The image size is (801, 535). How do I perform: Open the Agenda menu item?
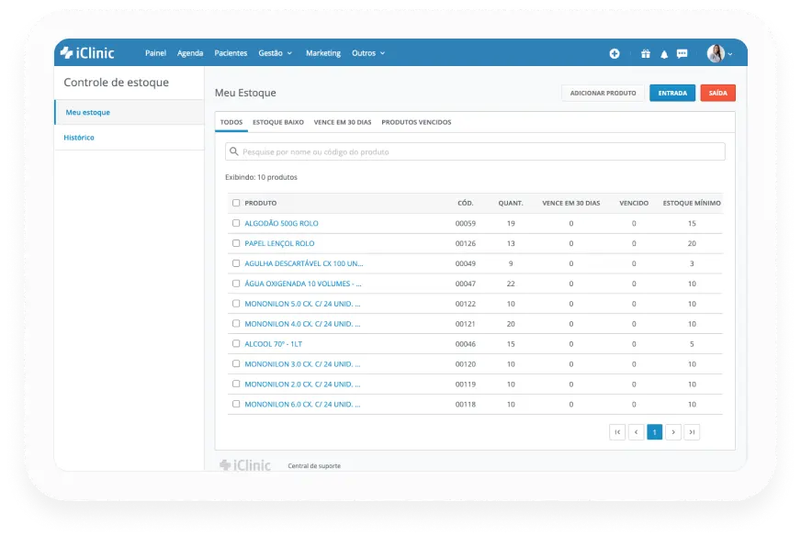[x=190, y=53]
